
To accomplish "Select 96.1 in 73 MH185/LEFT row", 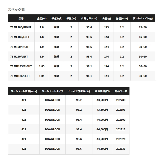I will coord(89,76).
